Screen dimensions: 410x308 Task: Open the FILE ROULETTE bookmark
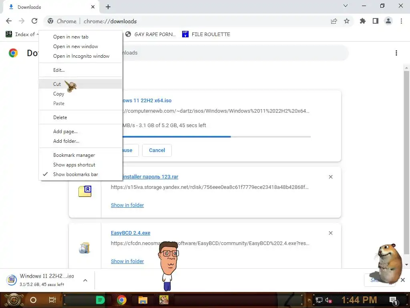(206, 34)
